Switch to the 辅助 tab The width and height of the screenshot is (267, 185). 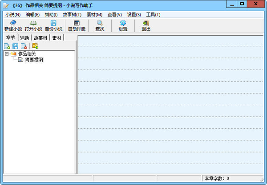coord(24,38)
